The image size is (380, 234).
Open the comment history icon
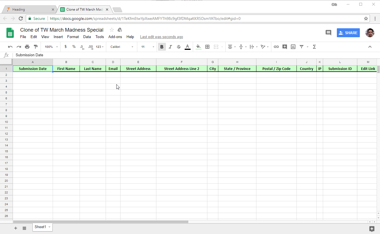coord(328,33)
